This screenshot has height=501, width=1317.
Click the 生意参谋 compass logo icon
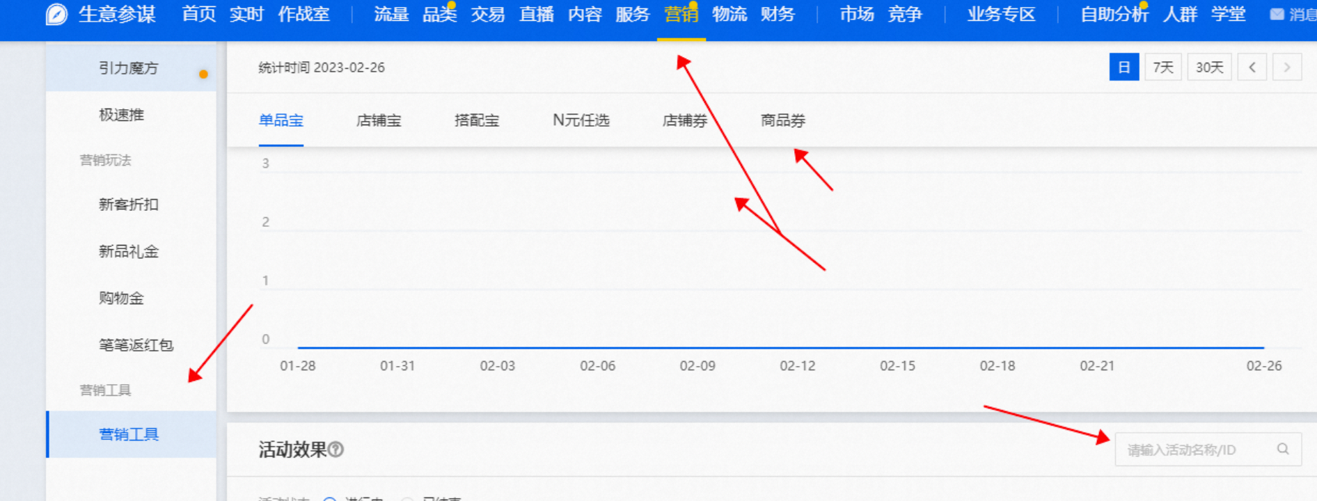(x=56, y=14)
